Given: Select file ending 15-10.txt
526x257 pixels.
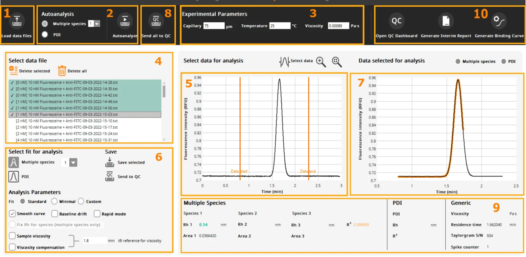Looking at the screenshot, I should pos(85,121).
